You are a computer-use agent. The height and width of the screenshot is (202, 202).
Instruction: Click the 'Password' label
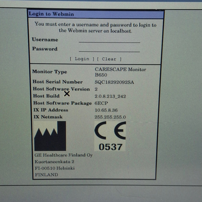[x=45, y=49]
